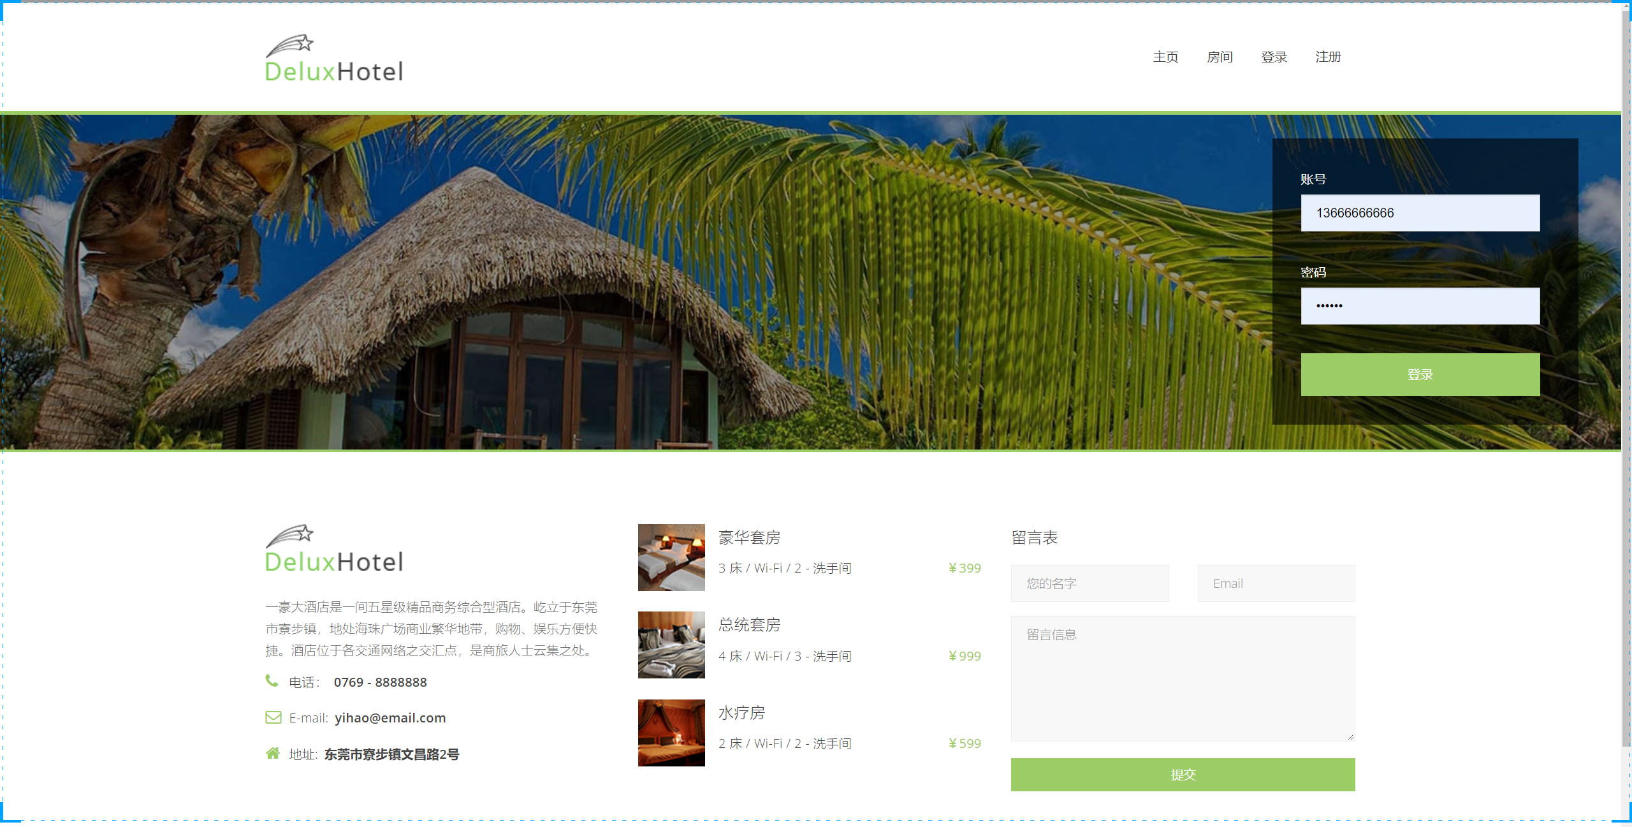View the 豪华套房 room thumbnail

point(671,557)
